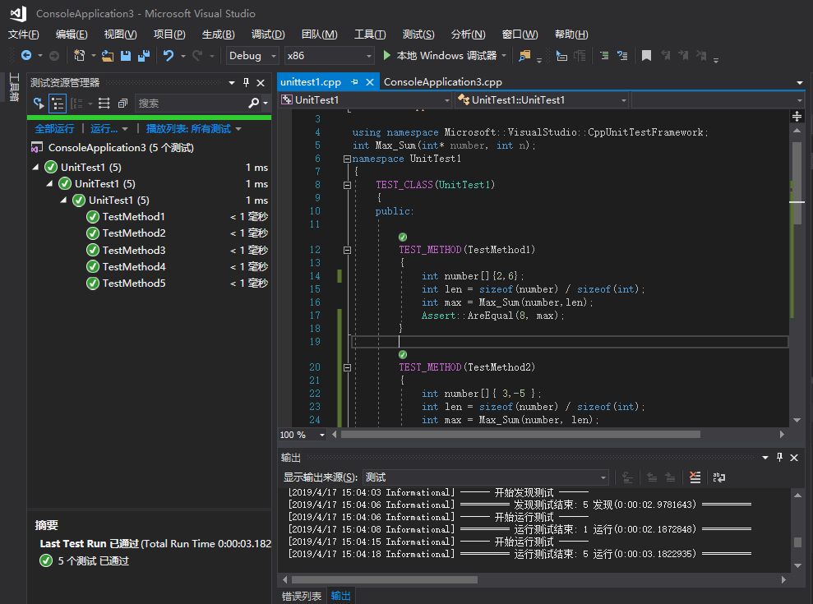Image resolution: width=813 pixels, height=604 pixels.
Task: Click Clear All icon in output panel
Action: 695,477
